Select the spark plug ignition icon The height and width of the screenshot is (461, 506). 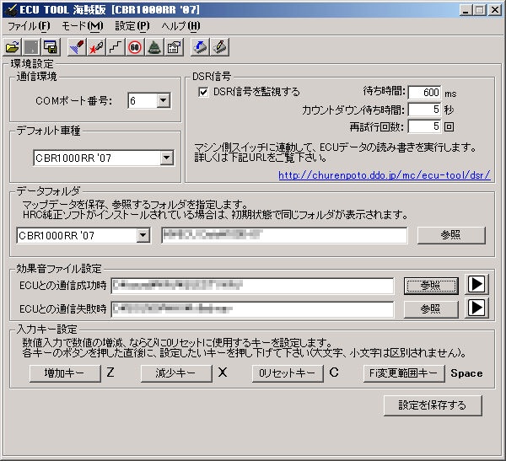click(x=96, y=47)
